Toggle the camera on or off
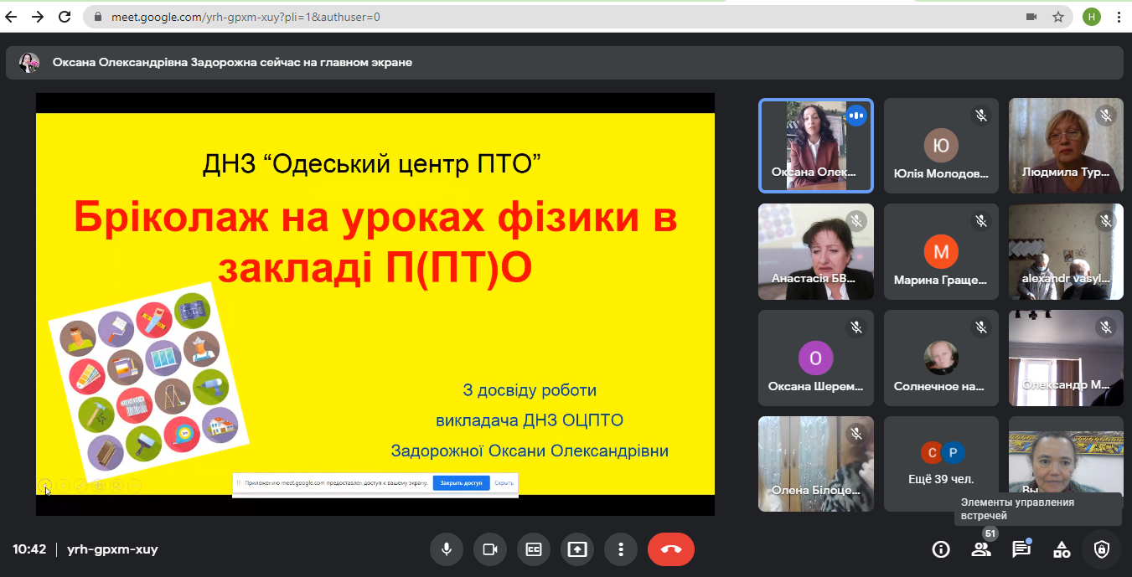Viewport: 1132px width, 577px height. 490,549
